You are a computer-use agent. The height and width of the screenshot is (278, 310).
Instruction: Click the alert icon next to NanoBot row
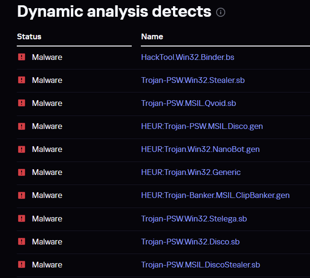22,149
